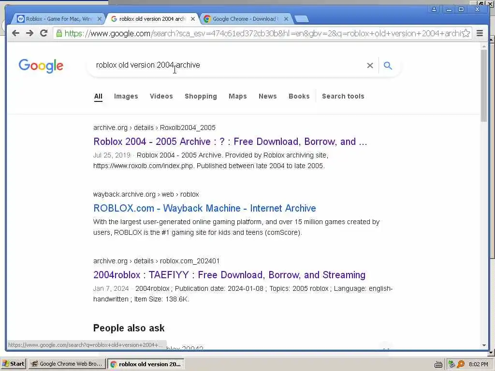The width and height of the screenshot is (495, 371).
Task: Click the green tray icon beside the keyboard
Action: [451, 364]
